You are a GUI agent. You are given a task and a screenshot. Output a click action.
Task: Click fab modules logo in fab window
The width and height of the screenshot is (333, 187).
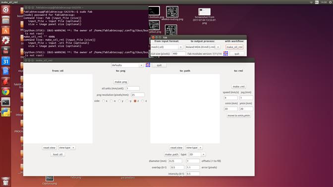click(x=225, y=53)
